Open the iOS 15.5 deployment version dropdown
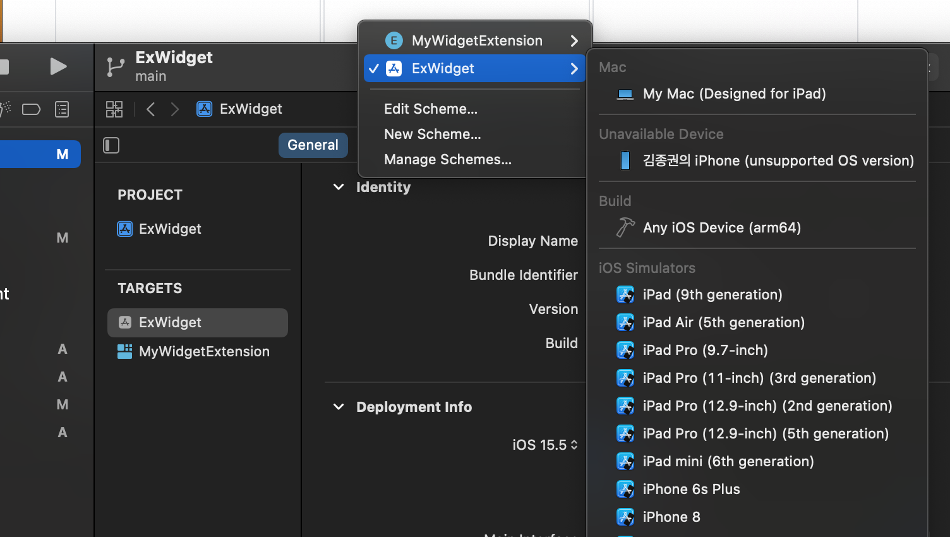 pyautogui.click(x=545, y=445)
